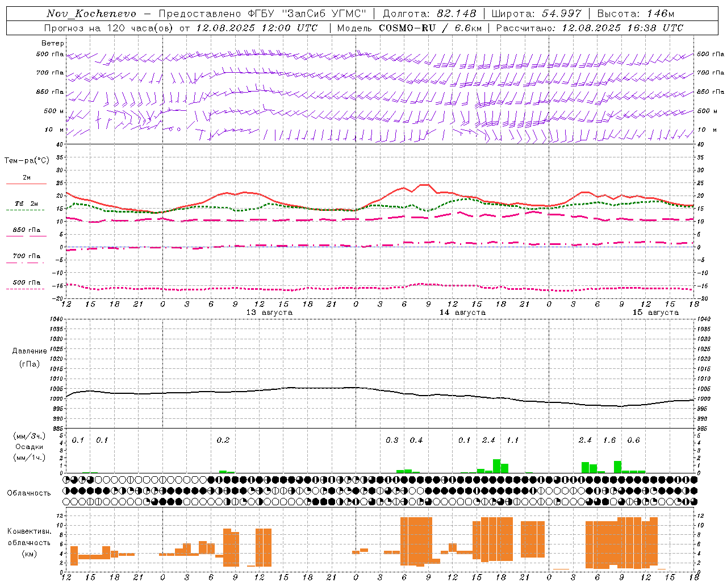Click the '(км)' unit under convective cloud label
The height and width of the screenshot is (582, 727).
[30, 554]
